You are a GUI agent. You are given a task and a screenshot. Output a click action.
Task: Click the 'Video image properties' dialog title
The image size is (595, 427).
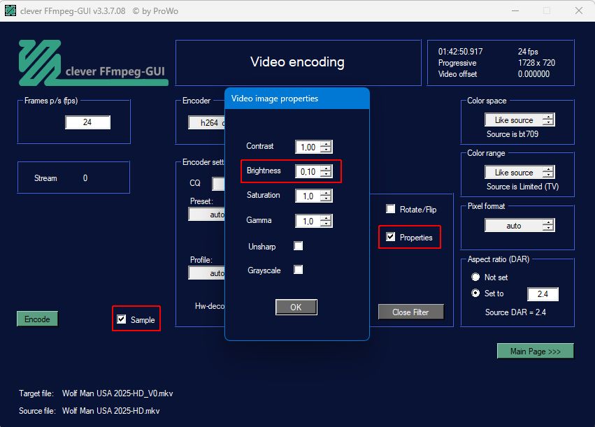pos(275,99)
